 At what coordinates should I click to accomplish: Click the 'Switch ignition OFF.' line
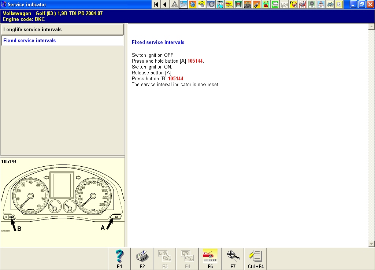coord(153,55)
